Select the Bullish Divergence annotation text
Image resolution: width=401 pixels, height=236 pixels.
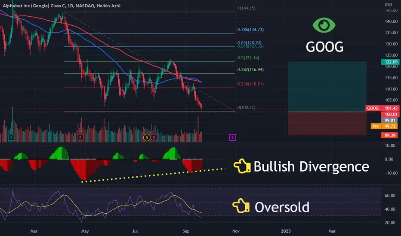point(311,166)
